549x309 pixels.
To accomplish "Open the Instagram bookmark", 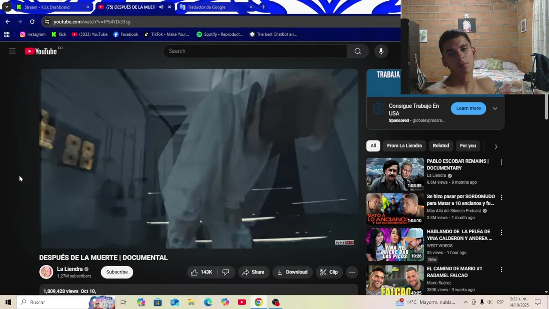I will tap(33, 34).
